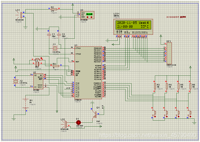This screenshot has width=200, height=142.
Task: Select the power terminal above resistor R2
Action: (x=72, y=5)
